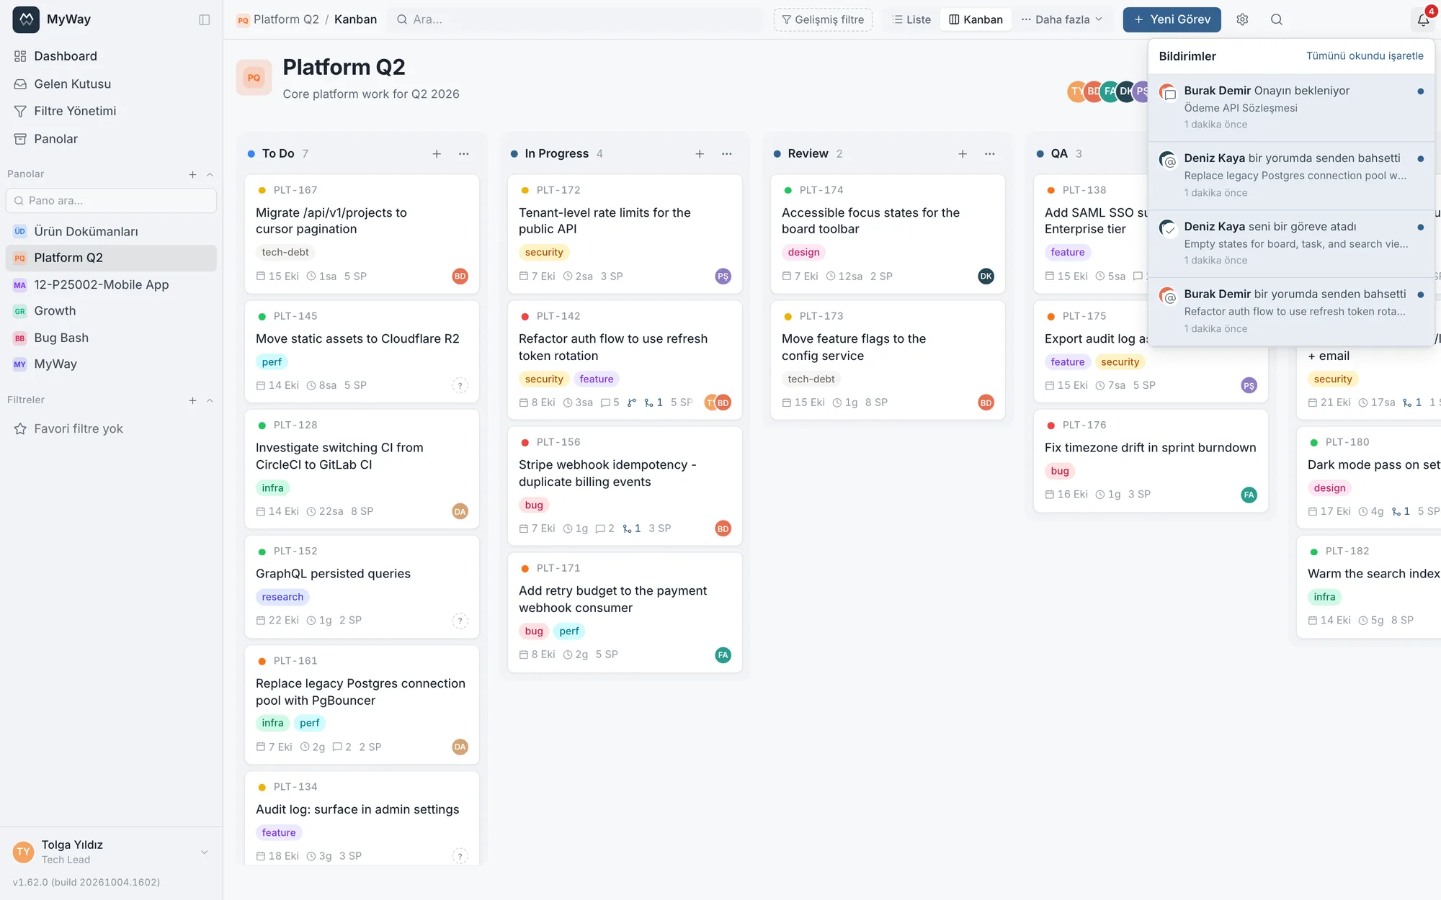
Task: Add a new board in Panolar section
Action: coord(192,174)
